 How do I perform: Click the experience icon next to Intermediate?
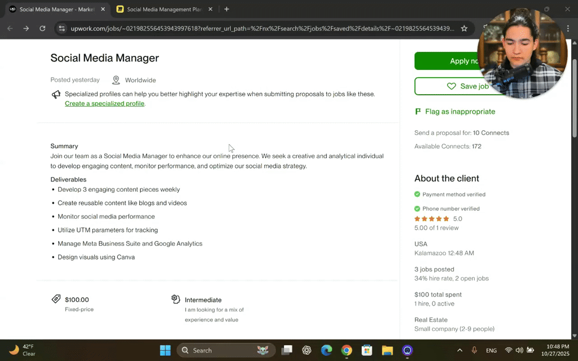(x=176, y=299)
